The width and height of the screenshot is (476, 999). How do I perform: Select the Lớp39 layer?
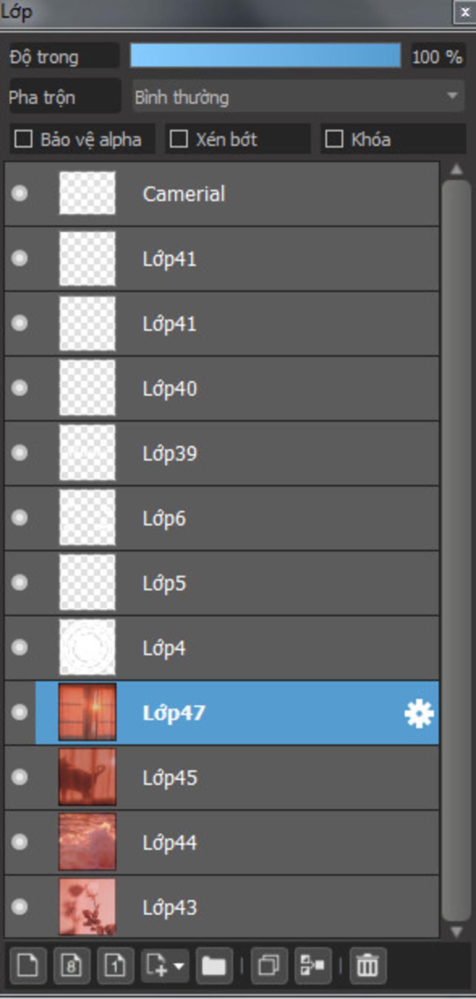[222, 453]
